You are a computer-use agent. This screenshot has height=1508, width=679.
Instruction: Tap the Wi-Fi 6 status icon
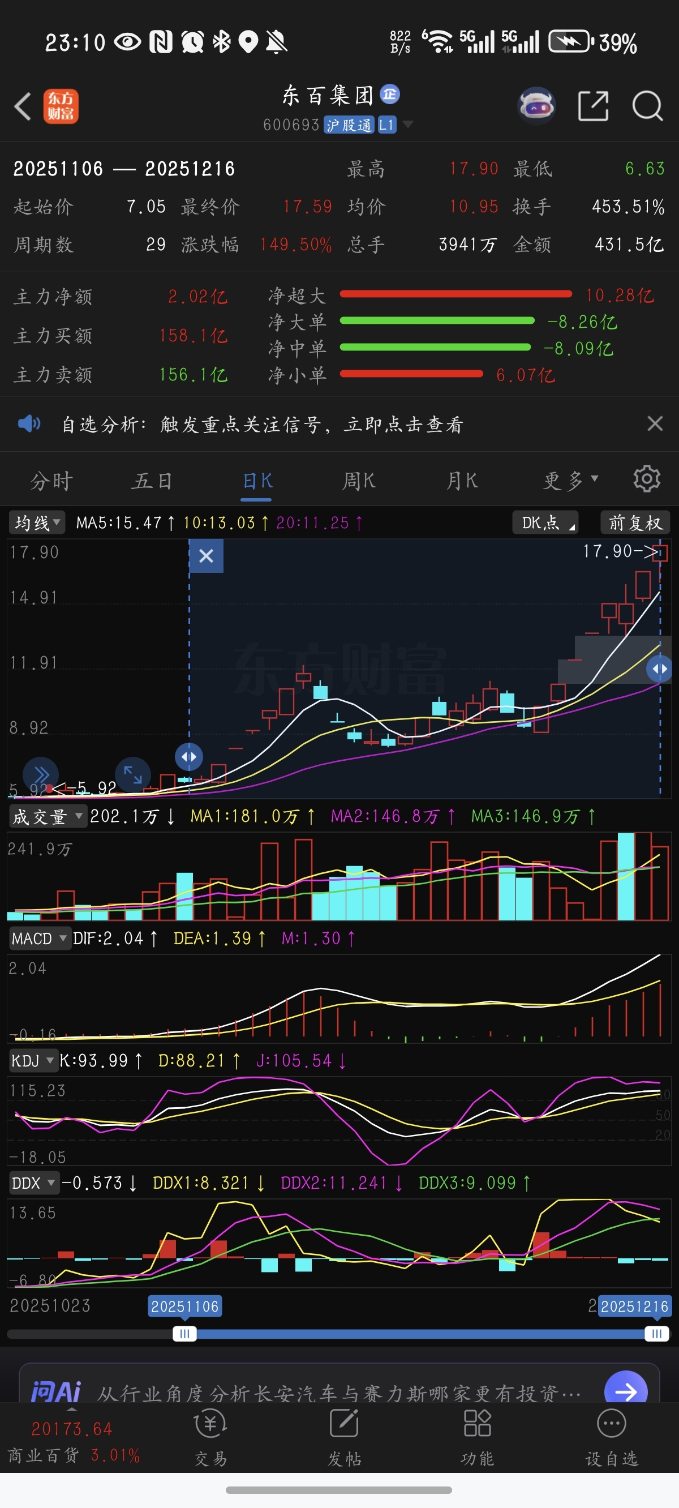click(437, 41)
